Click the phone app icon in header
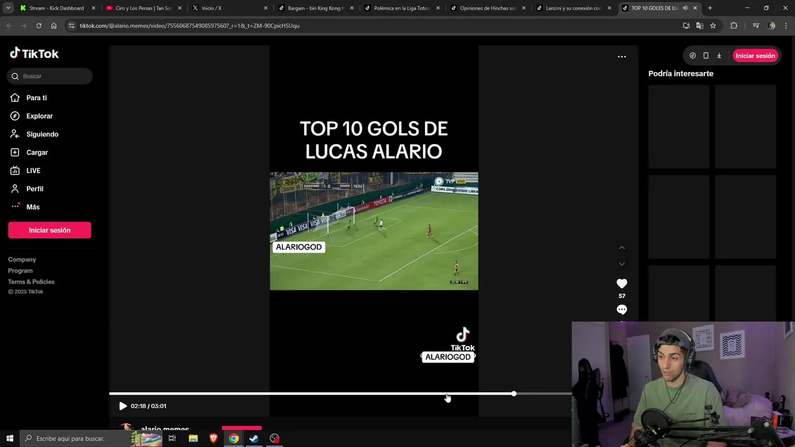 706,56
